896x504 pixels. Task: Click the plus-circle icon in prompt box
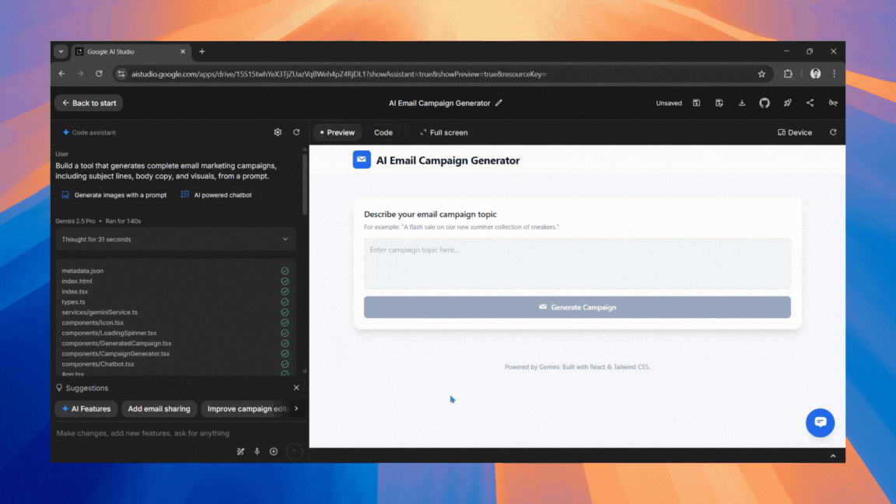tap(274, 451)
